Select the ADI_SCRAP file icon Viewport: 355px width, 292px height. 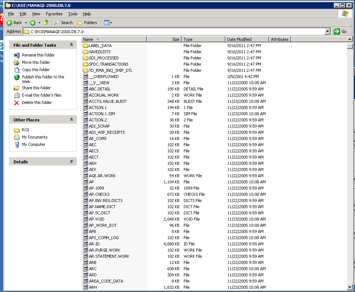(86, 126)
